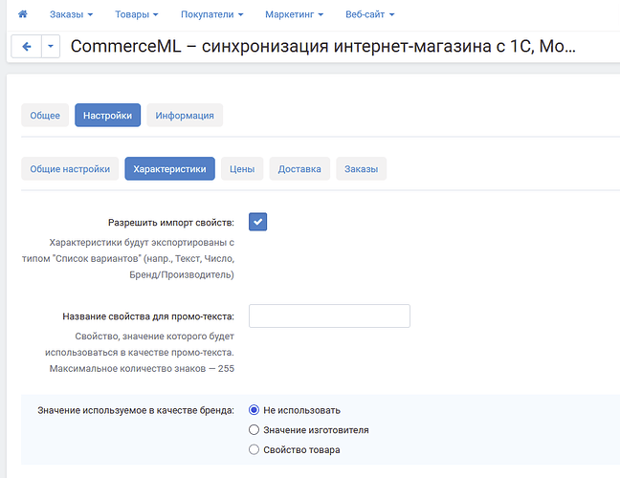
Task: Switch to the Цены sub-tab
Action: [242, 168]
